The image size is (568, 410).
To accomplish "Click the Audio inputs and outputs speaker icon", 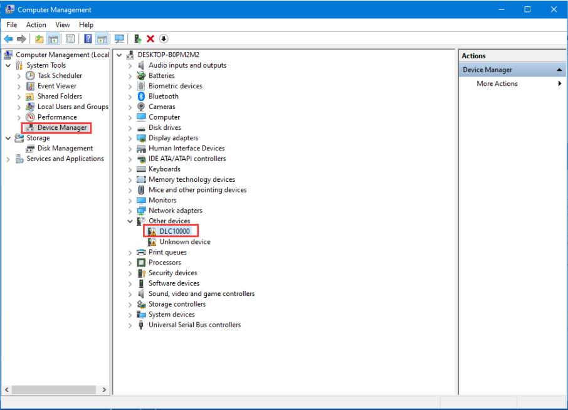I will (141, 65).
